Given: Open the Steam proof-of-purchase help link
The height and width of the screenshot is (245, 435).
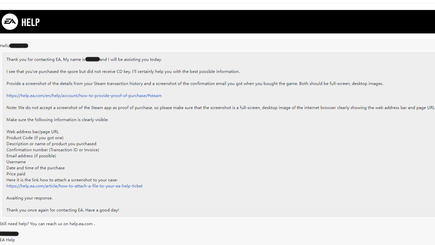Looking at the screenshot, I should [x=84, y=96].
